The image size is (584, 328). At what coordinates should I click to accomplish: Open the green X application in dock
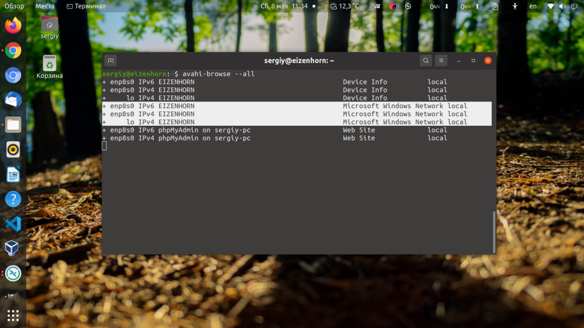point(13,273)
